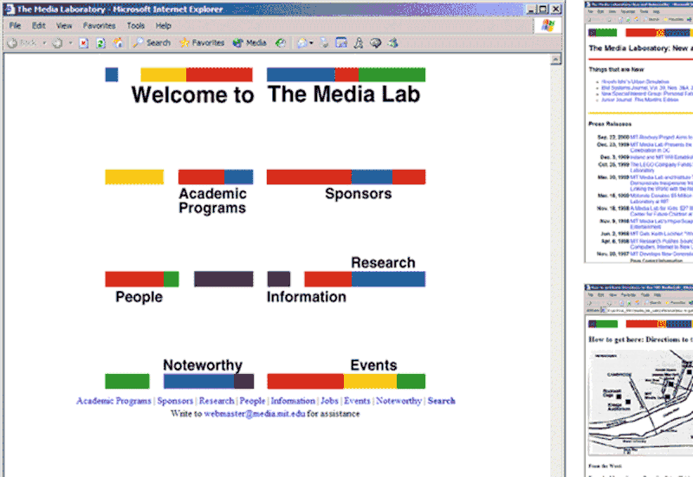Viewport: 693px width, 477px height.
Task: Click the speech bubble icon in toolbar
Action: pyautogui.click(x=376, y=42)
